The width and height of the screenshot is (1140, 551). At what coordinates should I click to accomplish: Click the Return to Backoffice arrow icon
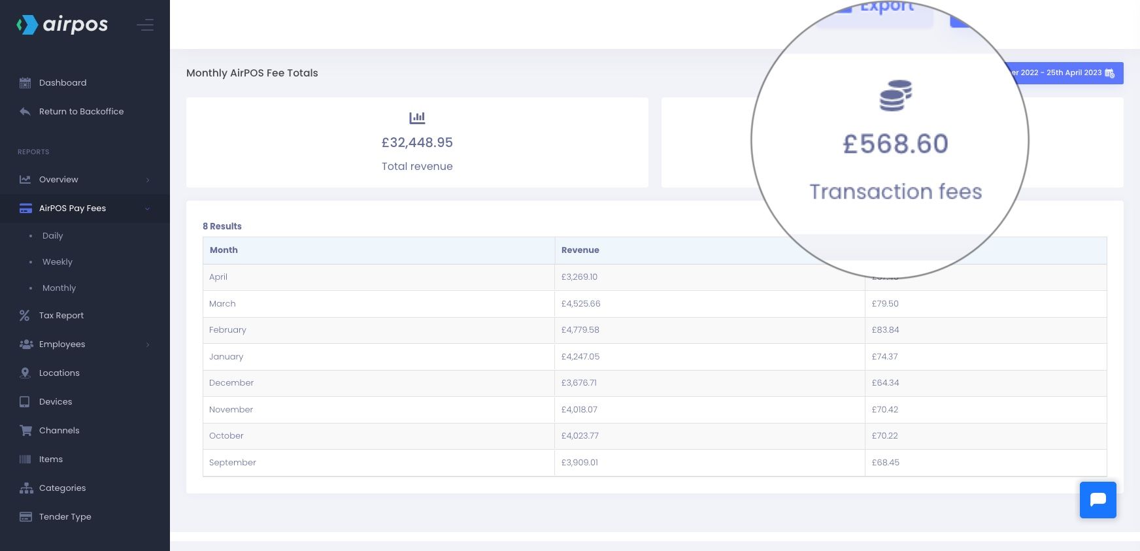(25, 112)
